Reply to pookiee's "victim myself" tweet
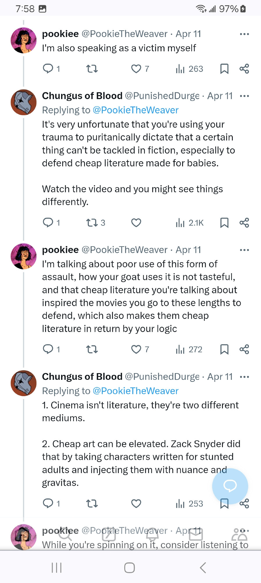 pos(48,69)
